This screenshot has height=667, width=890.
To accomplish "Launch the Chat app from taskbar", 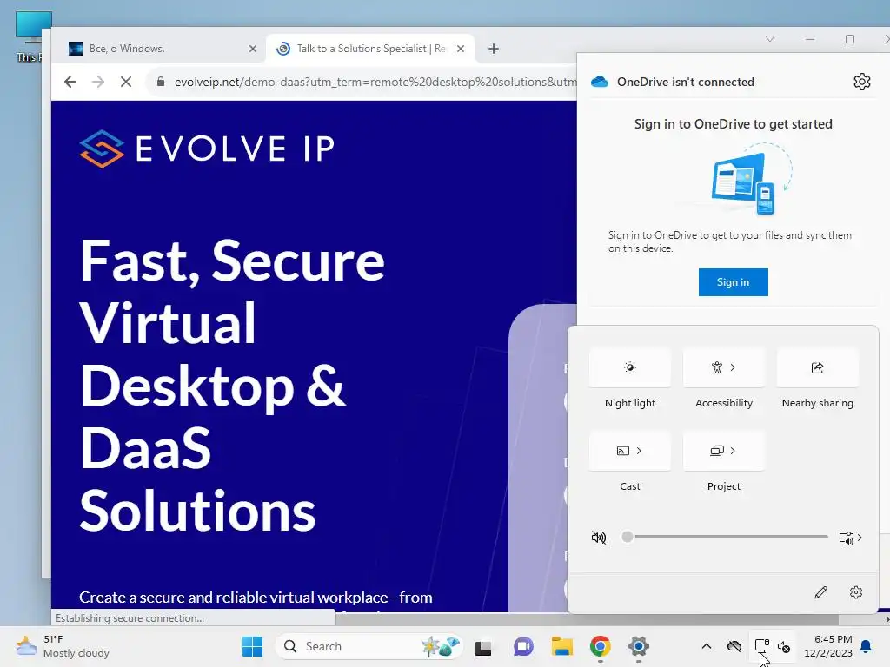I will click(523, 646).
